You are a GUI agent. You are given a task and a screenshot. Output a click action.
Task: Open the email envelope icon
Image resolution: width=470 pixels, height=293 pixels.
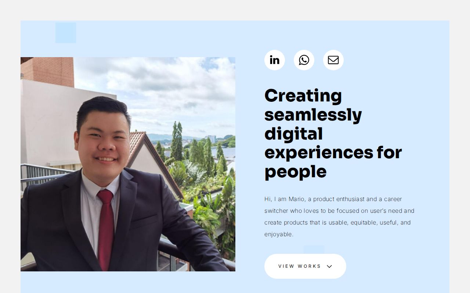(x=333, y=60)
